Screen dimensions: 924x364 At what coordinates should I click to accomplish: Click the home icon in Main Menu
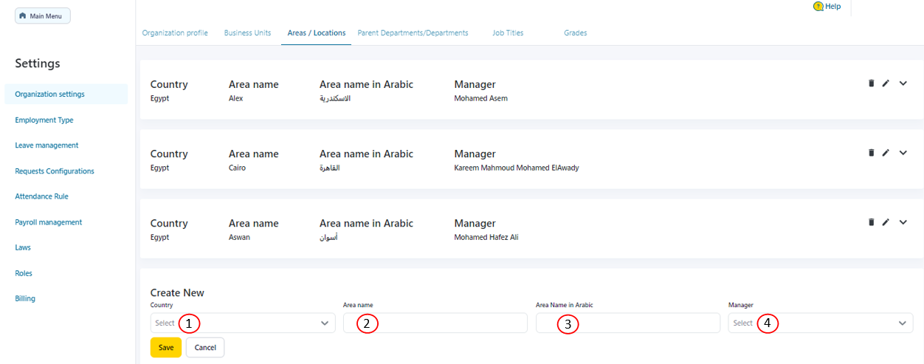[x=23, y=16]
